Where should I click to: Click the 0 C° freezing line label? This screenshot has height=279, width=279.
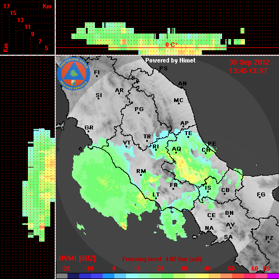pos(171,45)
